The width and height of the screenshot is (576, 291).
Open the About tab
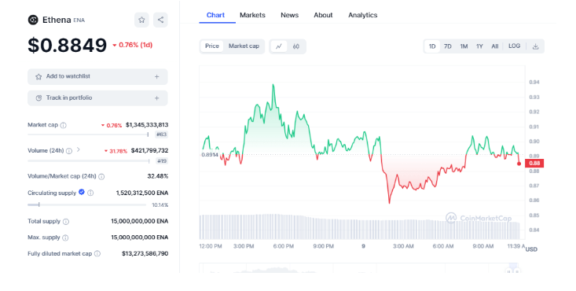pos(323,15)
